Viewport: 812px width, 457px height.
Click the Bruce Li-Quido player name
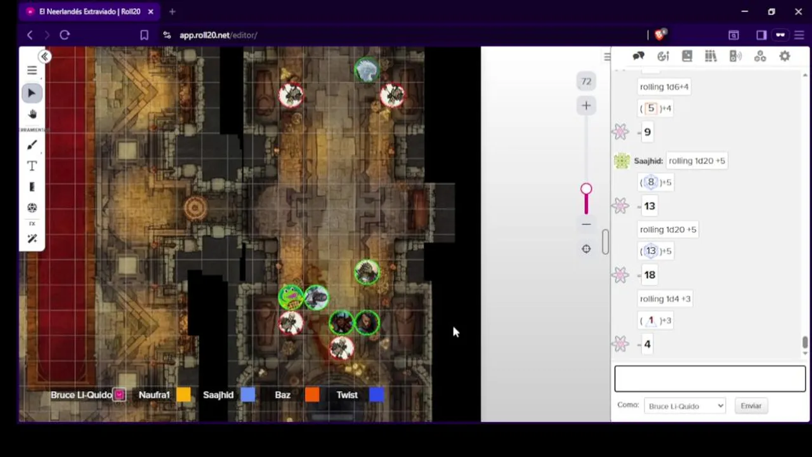pyautogui.click(x=81, y=395)
